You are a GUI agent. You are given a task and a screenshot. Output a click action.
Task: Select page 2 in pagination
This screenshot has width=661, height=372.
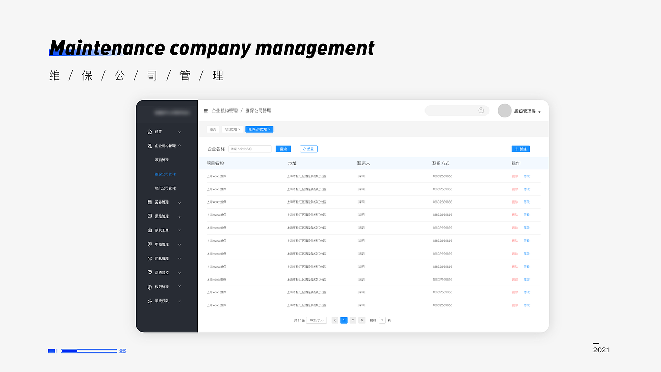click(353, 320)
